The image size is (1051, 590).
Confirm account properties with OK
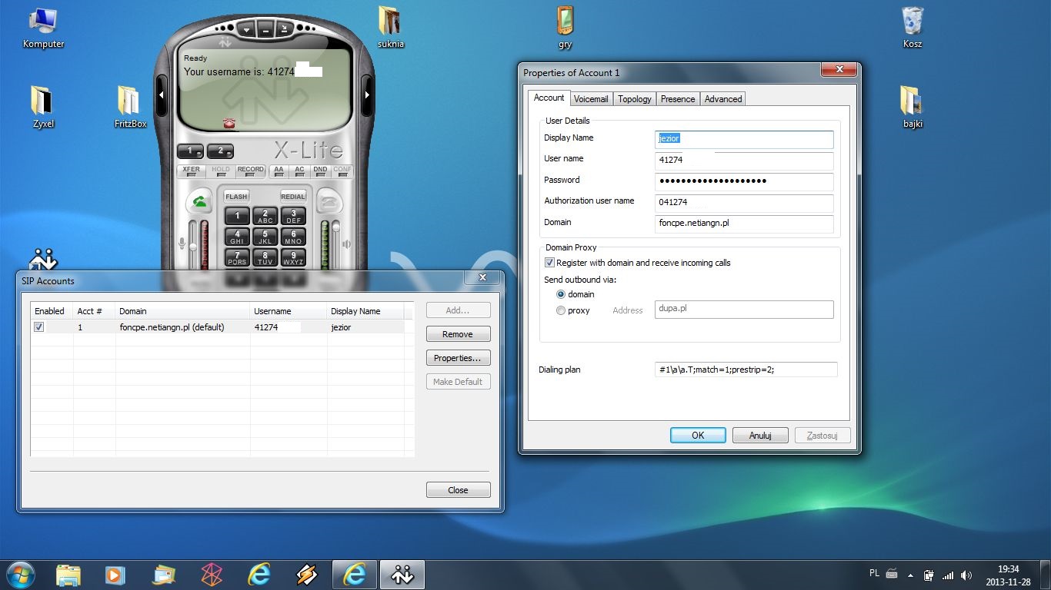click(x=698, y=435)
